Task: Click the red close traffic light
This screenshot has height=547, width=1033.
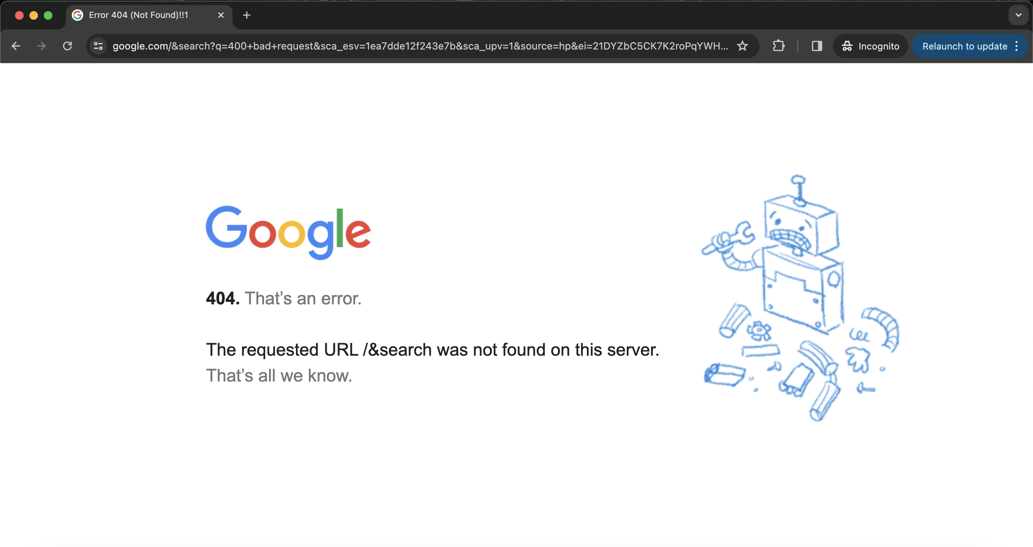Action: (19, 15)
